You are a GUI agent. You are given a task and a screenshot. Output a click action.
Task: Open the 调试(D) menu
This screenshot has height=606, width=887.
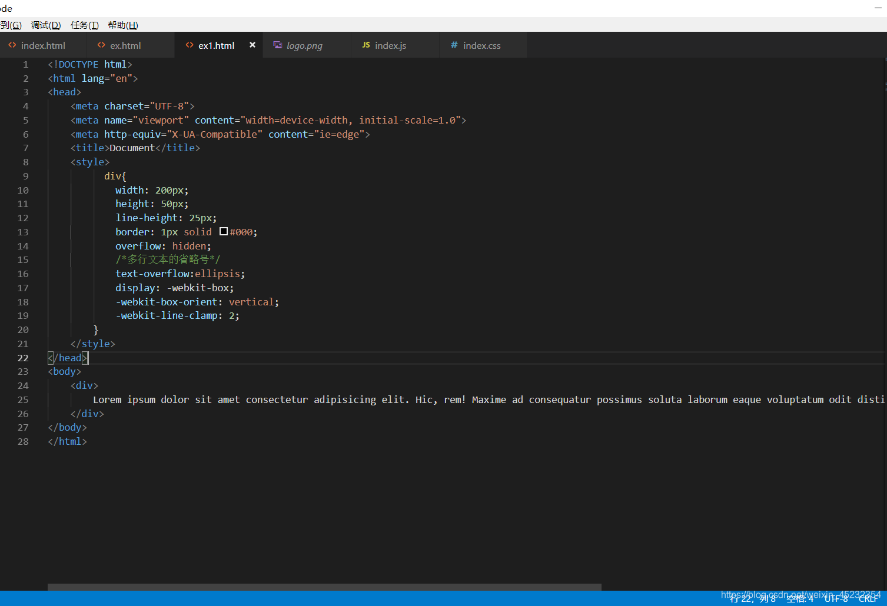[x=46, y=25]
